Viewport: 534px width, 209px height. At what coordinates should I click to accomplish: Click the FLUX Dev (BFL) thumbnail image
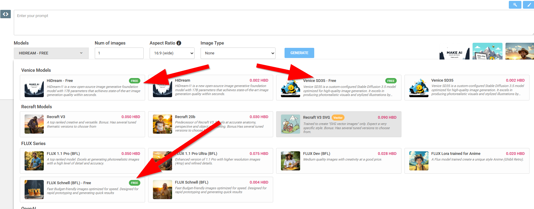291,161
